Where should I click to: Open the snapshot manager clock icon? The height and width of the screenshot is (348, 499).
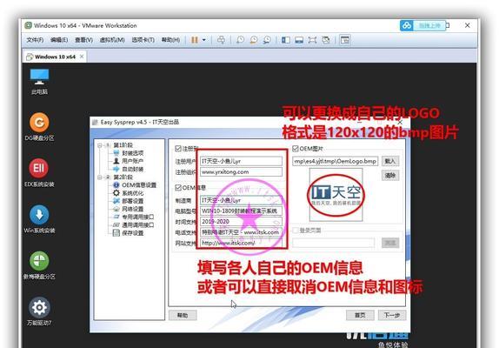(267, 40)
